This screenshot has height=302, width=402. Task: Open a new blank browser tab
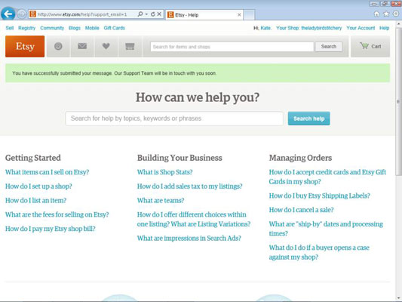tap(249, 15)
